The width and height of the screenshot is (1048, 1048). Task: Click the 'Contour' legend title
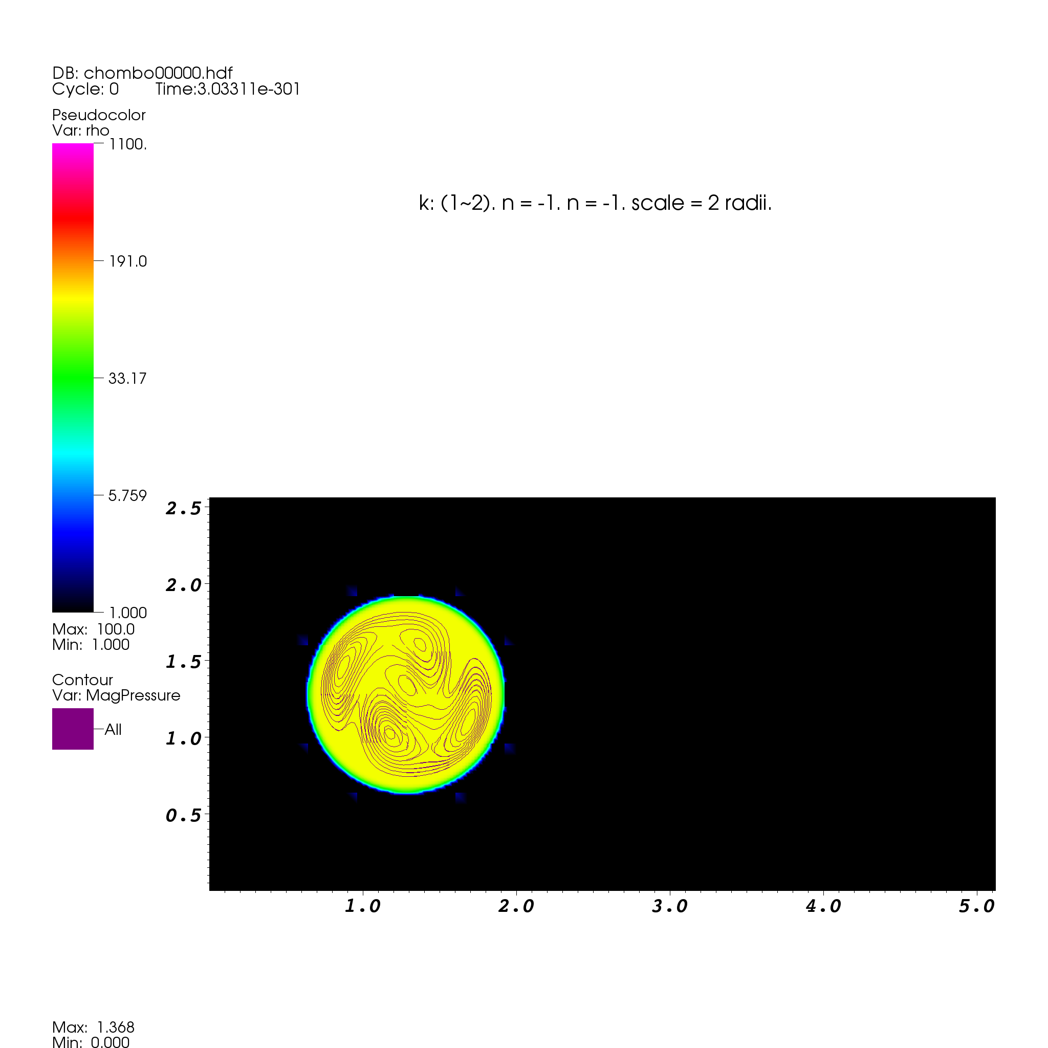(82, 680)
